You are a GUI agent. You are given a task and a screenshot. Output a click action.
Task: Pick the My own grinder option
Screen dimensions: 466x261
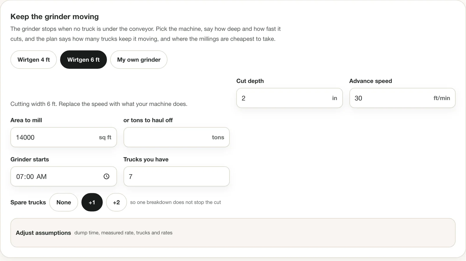pos(139,60)
